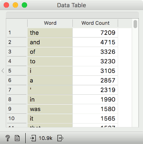Click the output data arrow icon
The width and height of the screenshot is (143, 144).
[60, 138]
